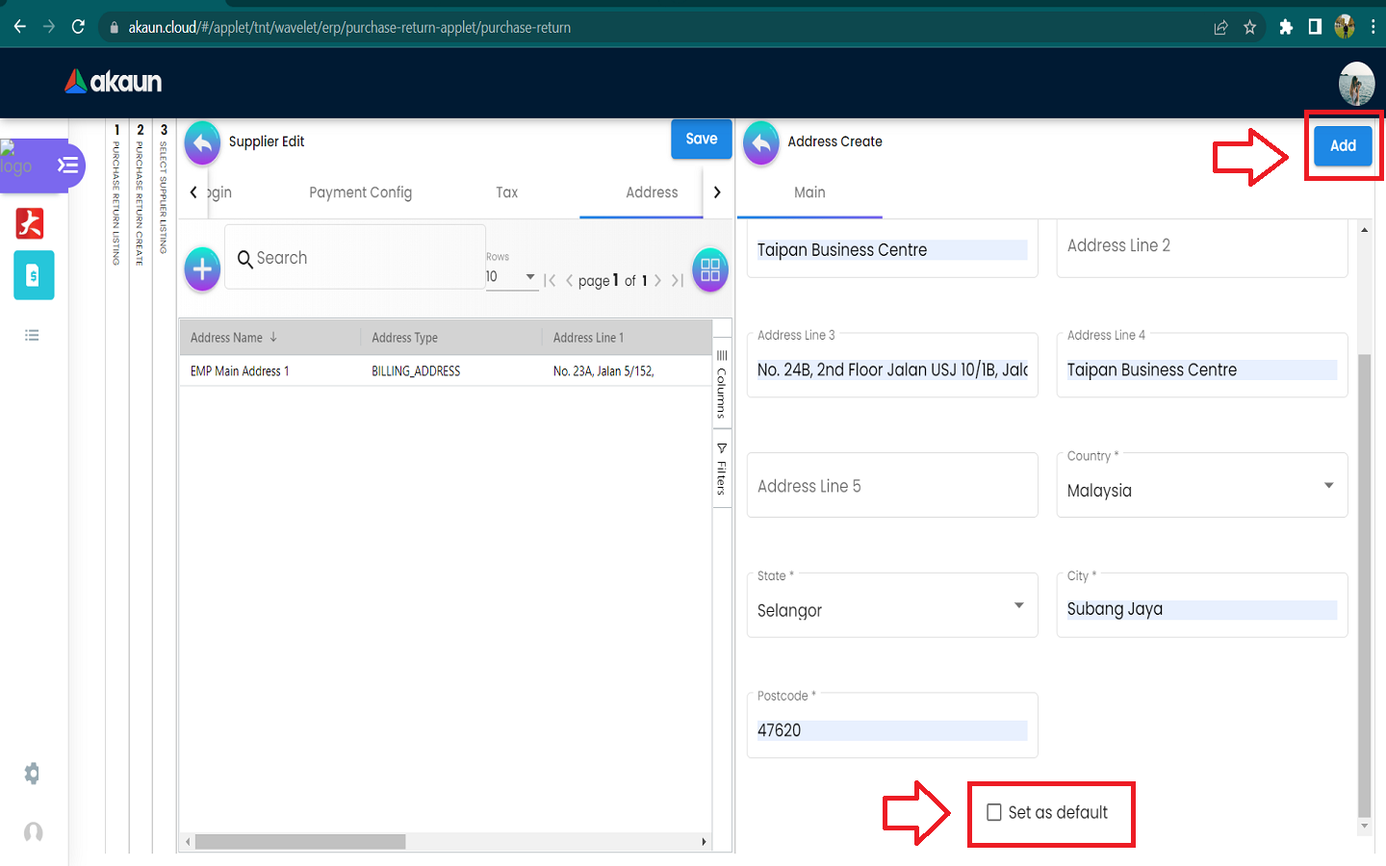Viewport: 1386px width, 866px height.
Task: Toggle the sidebar menu collapse icon
Action: 67,166
